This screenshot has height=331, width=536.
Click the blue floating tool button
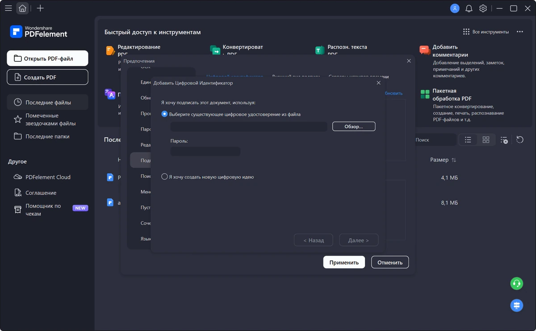517,305
